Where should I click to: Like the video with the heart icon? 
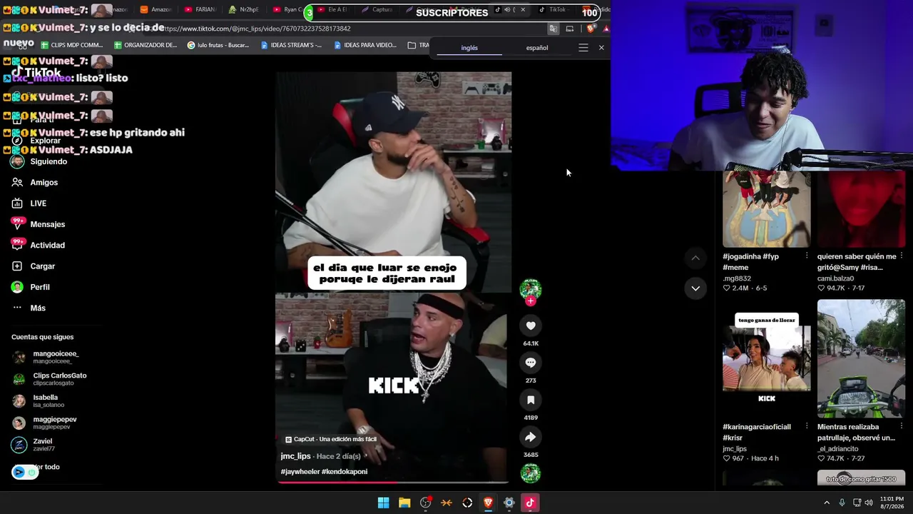[x=531, y=326]
